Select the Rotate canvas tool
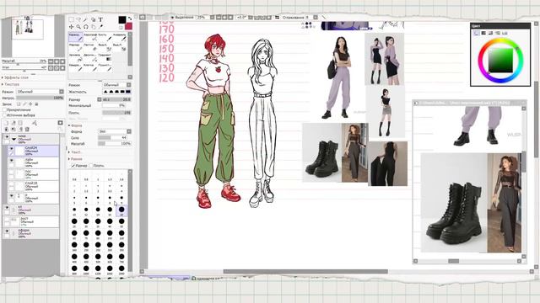The image size is (540, 303). [86, 26]
